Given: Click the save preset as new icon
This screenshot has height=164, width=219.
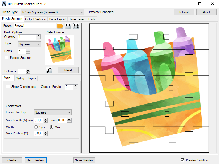Looking at the screenshot, I should coord(76,26).
